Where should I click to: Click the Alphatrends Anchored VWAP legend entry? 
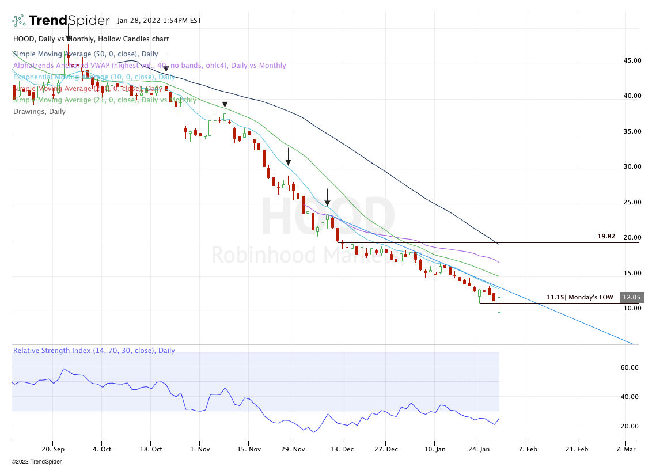pyautogui.click(x=149, y=65)
